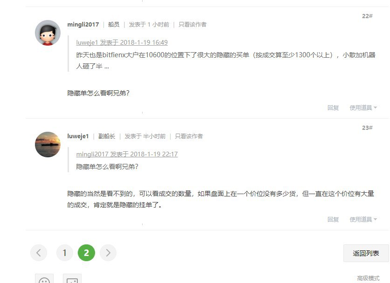Expand 使用道具 dropdown on post 23

pyautogui.click(x=363, y=219)
